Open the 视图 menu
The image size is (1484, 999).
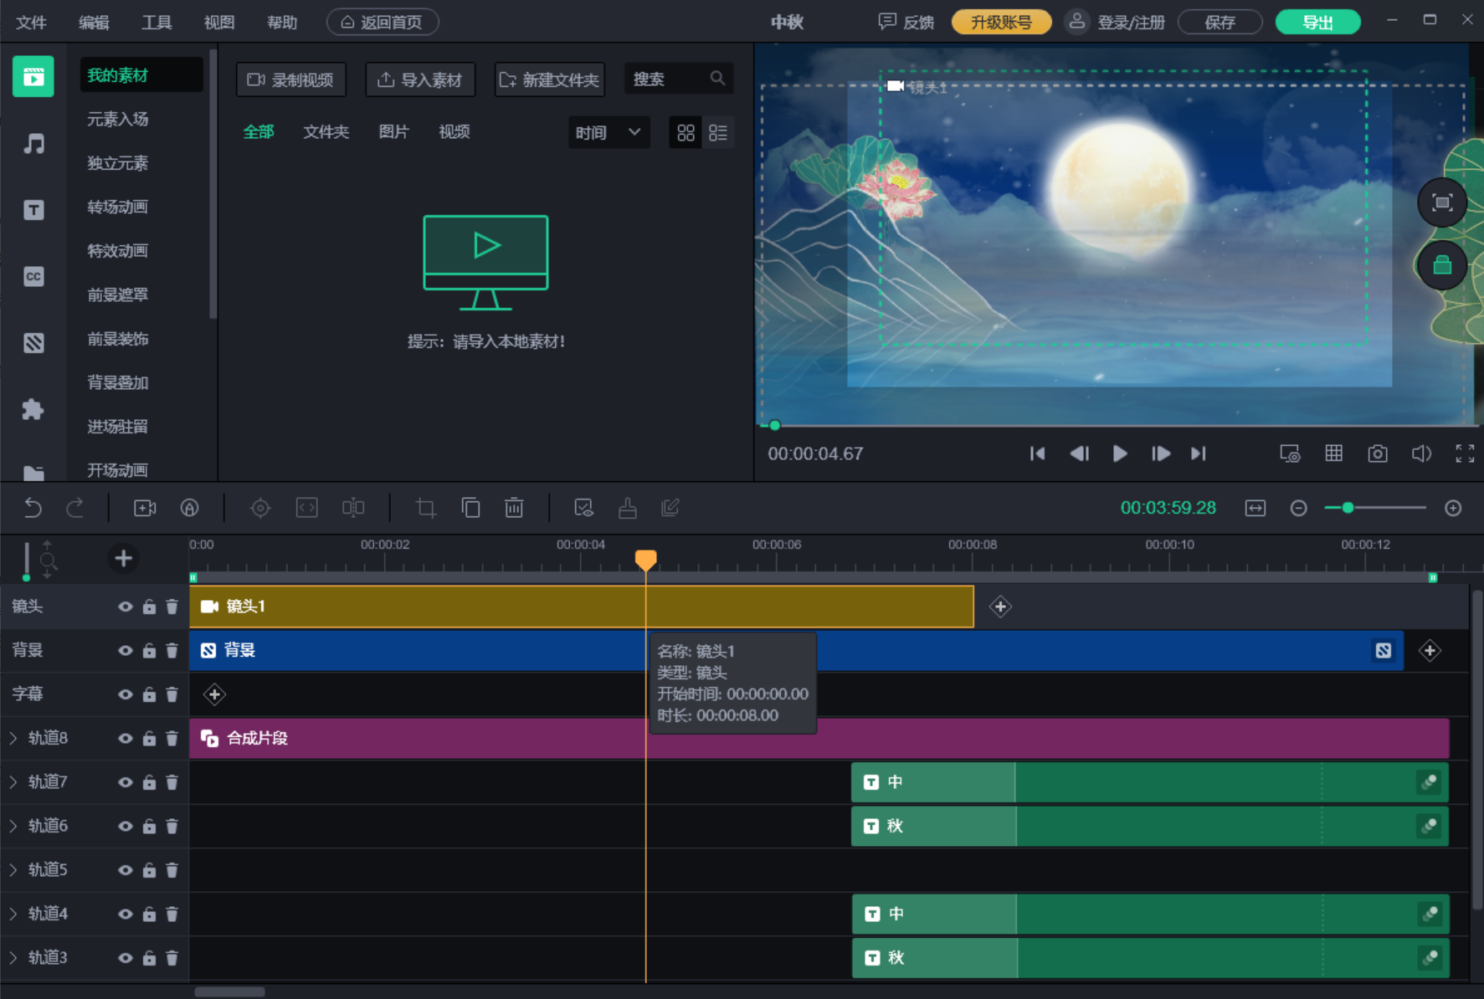click(x=219, y=23)
